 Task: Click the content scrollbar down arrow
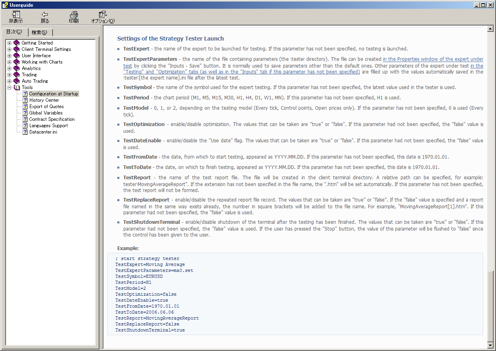[490, 346]
